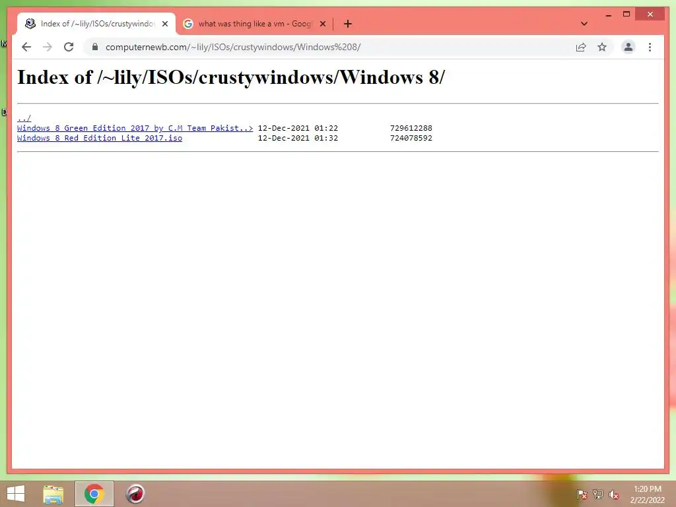Download Windows 8 Red Edition Lite 2017.iso
Screen dimensions: 676x507
[100, 138]
